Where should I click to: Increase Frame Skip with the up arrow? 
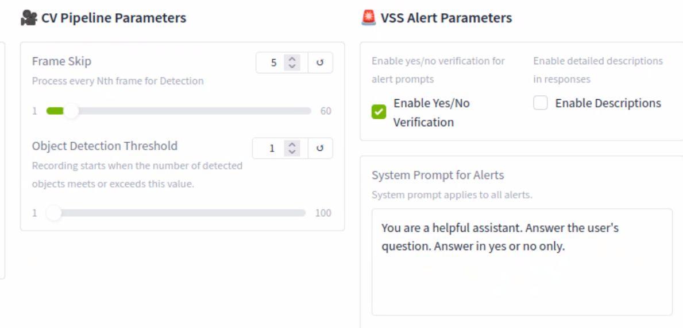[x=292, y=59]
